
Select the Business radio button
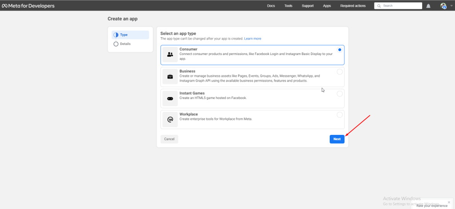coord(339,72)
